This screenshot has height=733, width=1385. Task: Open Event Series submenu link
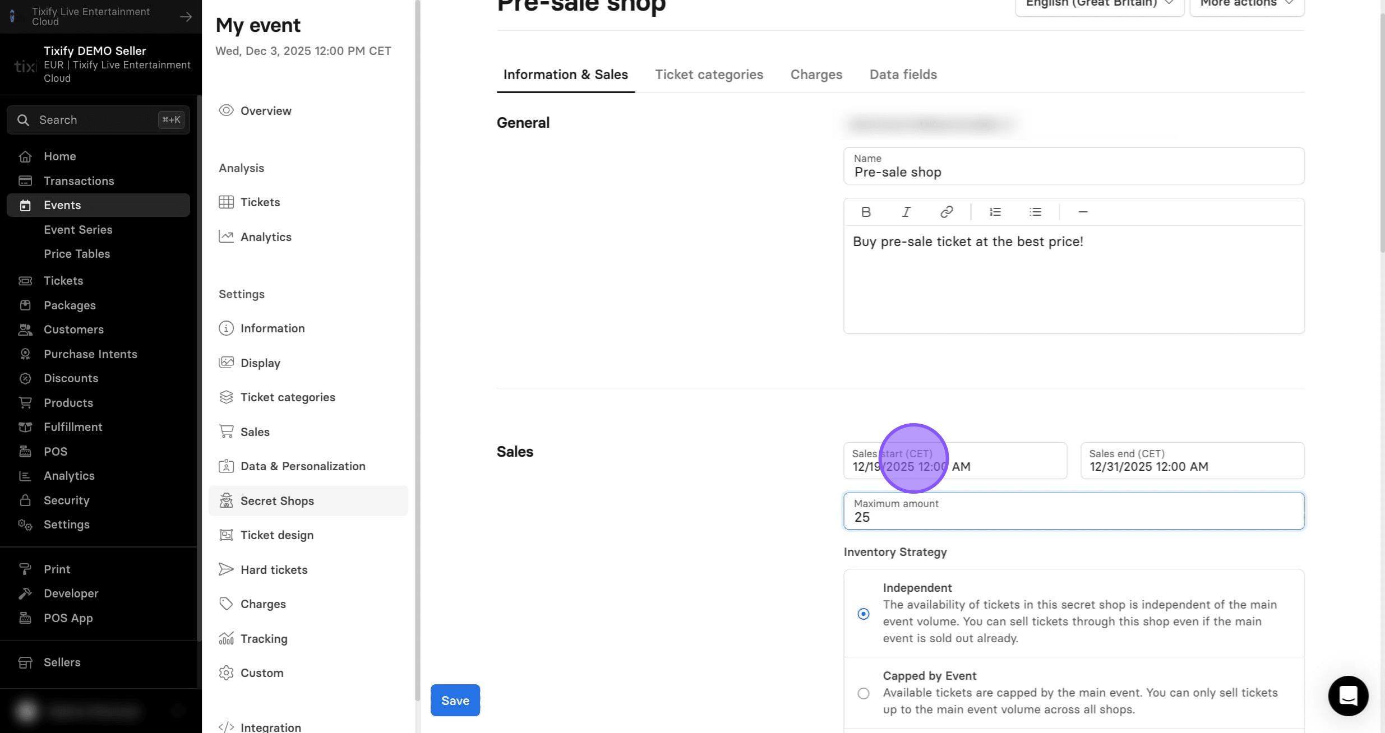pyautogui.click(x=78, y=230)
